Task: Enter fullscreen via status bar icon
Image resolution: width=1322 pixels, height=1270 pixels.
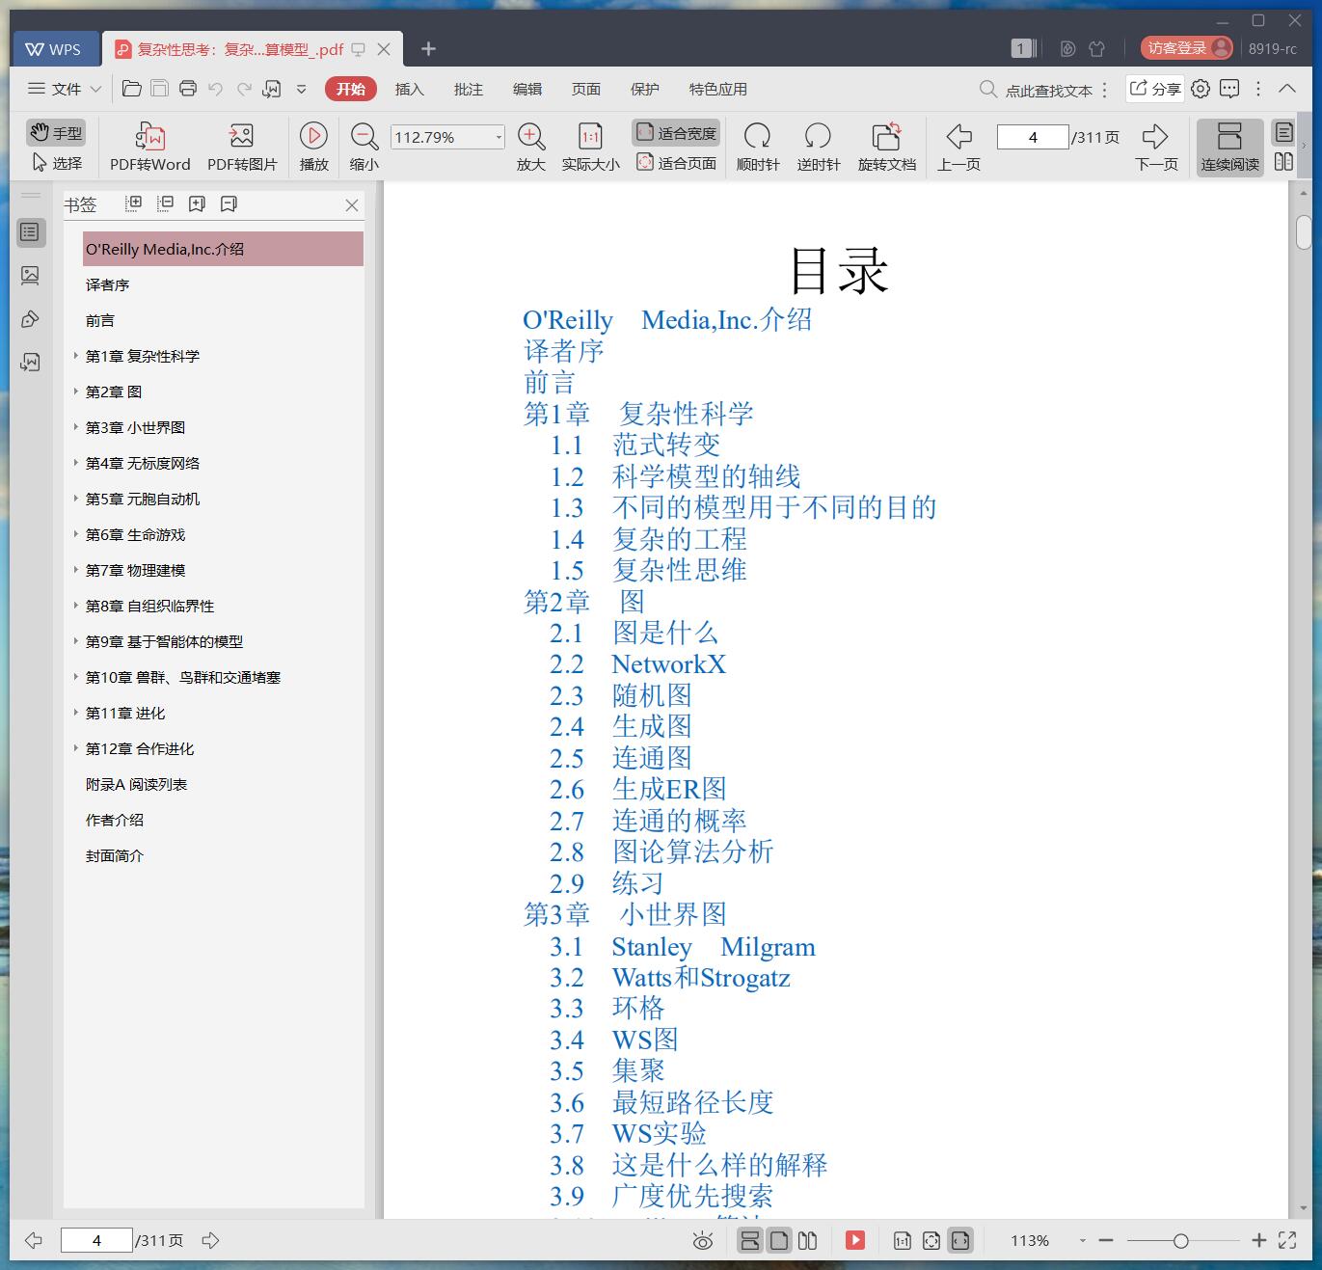Action: click(x=1287, y=1241)
